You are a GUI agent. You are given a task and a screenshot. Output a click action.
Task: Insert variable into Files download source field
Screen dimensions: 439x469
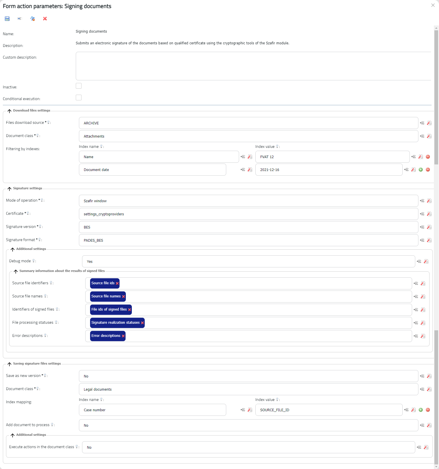[422, 123]
